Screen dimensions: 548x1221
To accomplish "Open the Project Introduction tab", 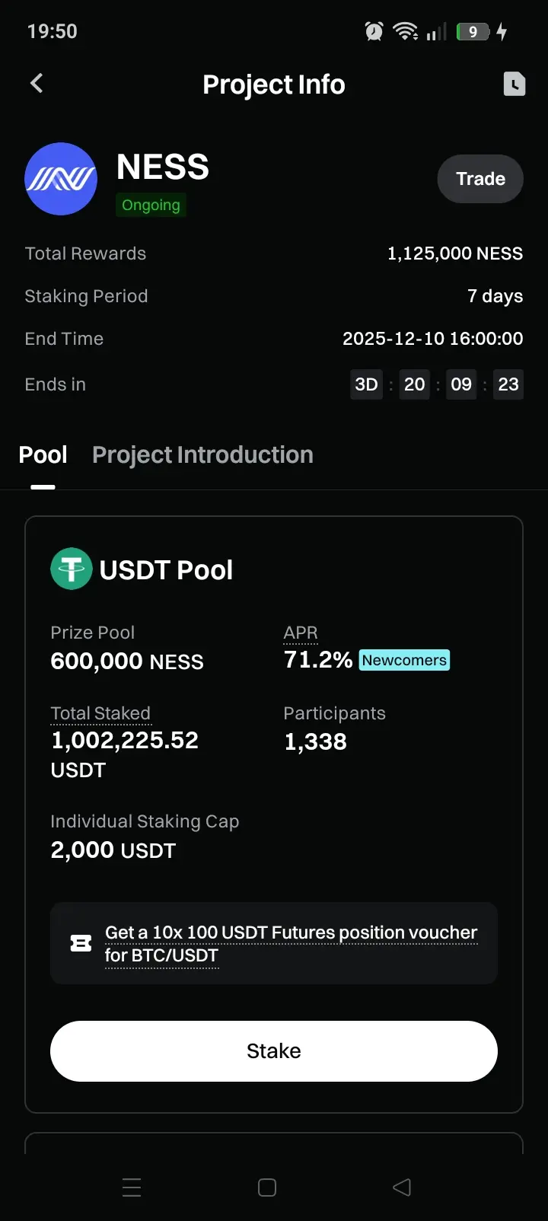I will [202, 455].
